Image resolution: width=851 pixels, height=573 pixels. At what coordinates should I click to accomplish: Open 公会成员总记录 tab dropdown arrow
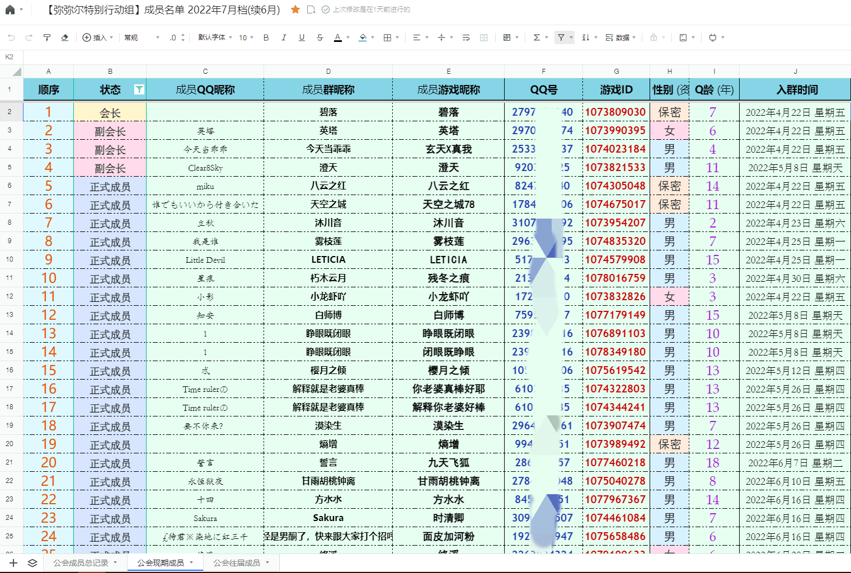click(x=115, y=563)
